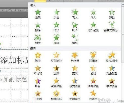Viewport: 124px width, 103px height.
Task: Choose the 字体颜色 font color effect
Action: (112, 83)
